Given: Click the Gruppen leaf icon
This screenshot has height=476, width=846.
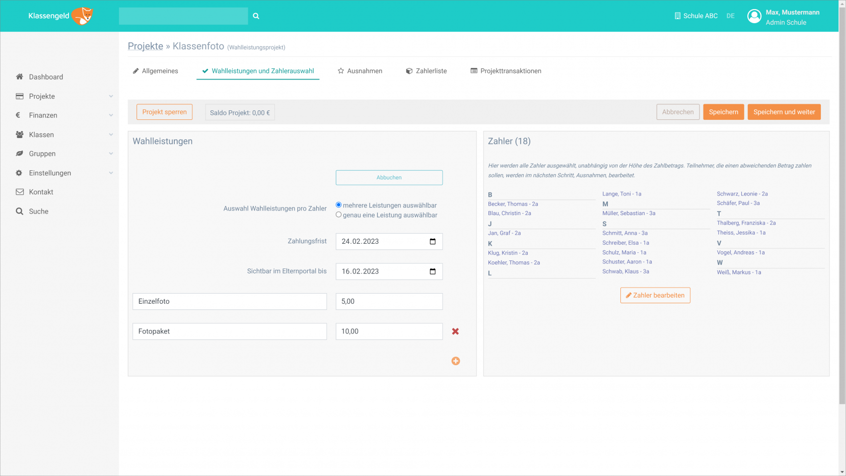Looking at the screenshot, I should pyautogui.click(x=20, y=154).
